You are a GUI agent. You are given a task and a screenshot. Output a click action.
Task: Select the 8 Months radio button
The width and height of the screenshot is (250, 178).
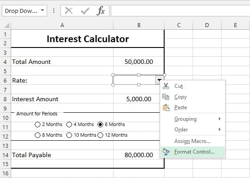coord(37,135)
